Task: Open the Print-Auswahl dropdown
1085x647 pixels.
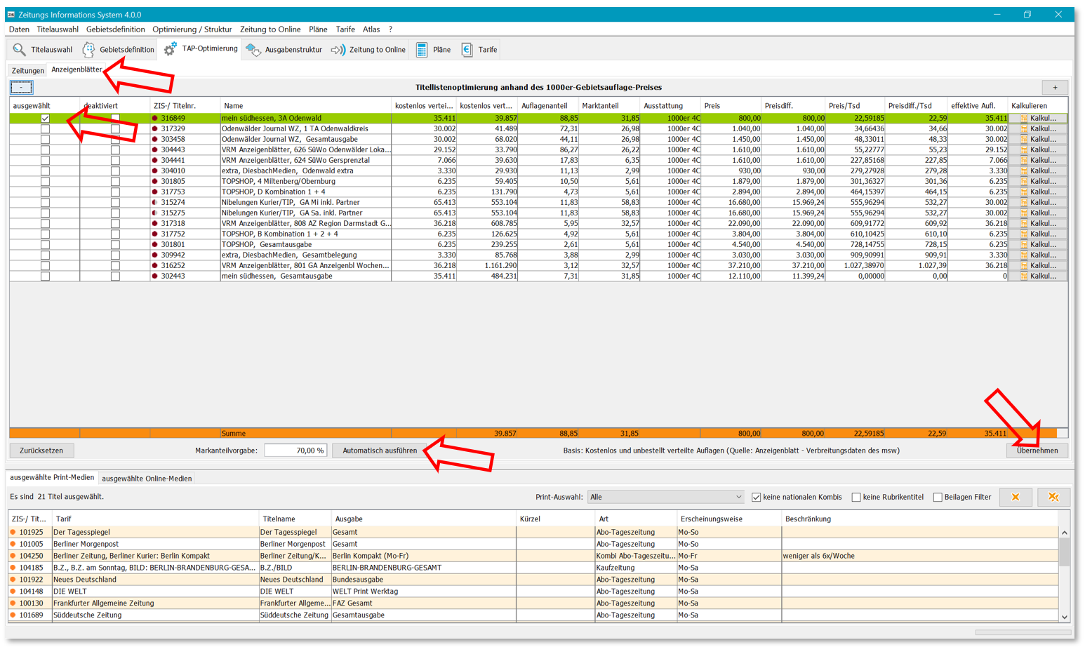Action: [665, 497]
